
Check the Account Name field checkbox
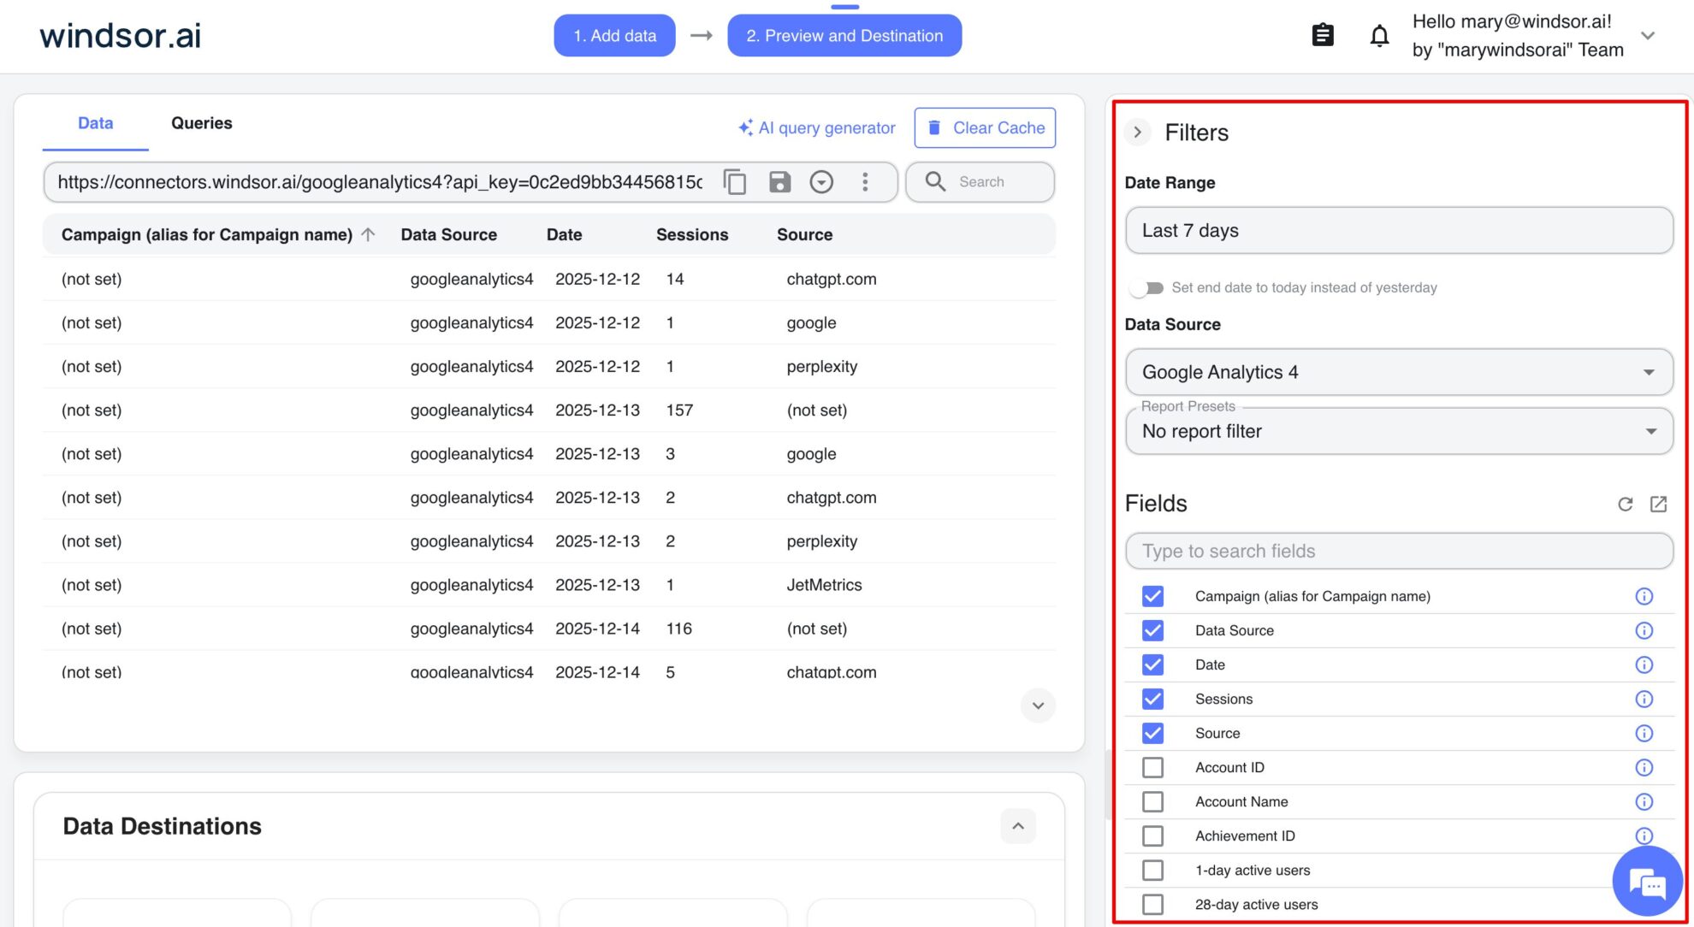coord(1152,801)
